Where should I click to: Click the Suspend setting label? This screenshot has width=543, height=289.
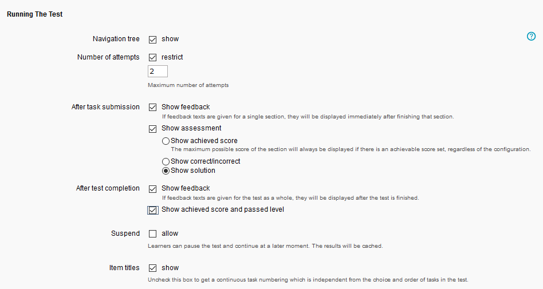coord(125,233)
